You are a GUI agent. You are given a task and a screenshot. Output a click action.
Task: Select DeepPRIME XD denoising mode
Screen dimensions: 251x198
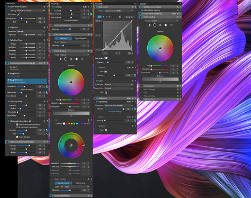tap(27, 81)
